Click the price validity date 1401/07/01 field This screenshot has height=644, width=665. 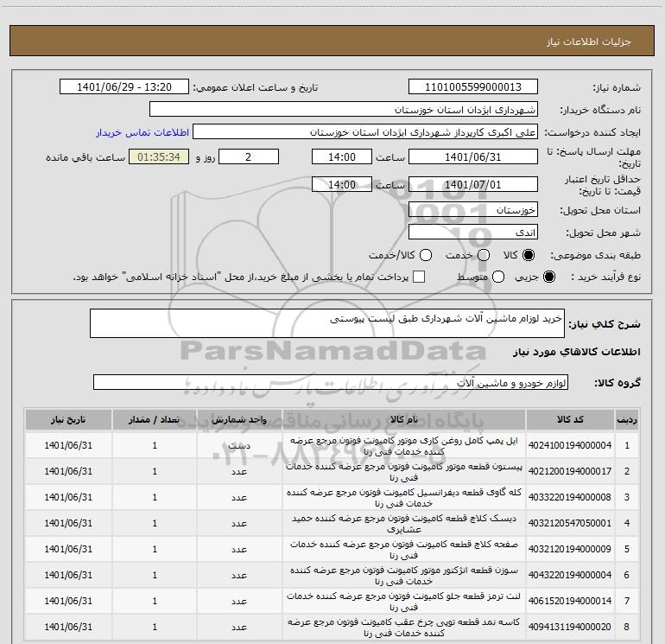pyautogui.click(x=473, y=184)
